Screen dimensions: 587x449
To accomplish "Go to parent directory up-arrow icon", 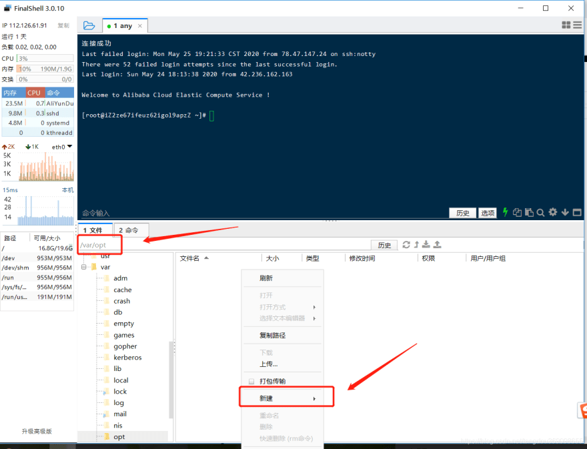I will 416,245.
